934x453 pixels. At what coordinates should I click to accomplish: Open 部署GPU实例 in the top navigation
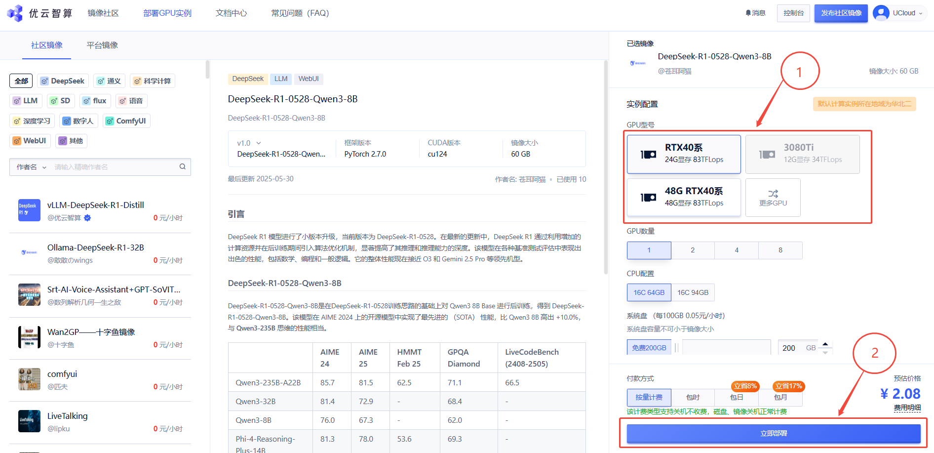[167, 13]
